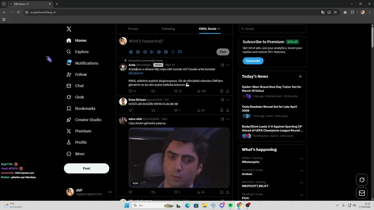Image resolution: width=374 pixels, height=210 pixels.
Task: Bookmark Arda's pinned post
Action: coord(222,91)
